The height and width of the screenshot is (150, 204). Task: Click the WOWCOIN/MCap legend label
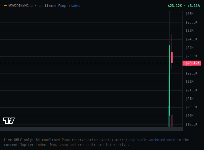20,6
